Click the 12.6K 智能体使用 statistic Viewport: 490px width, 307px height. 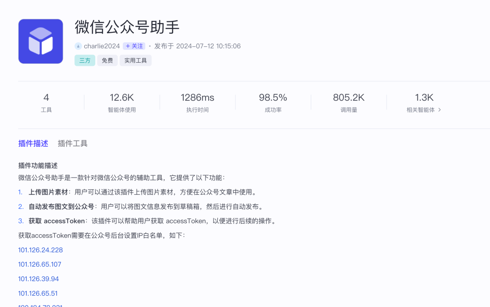pos(122,103)
